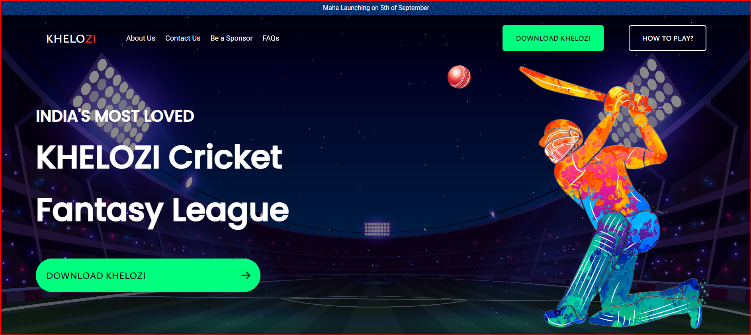Click the arrow icon in download button
This screenshot has width=751, height=335.
[246, 275]
